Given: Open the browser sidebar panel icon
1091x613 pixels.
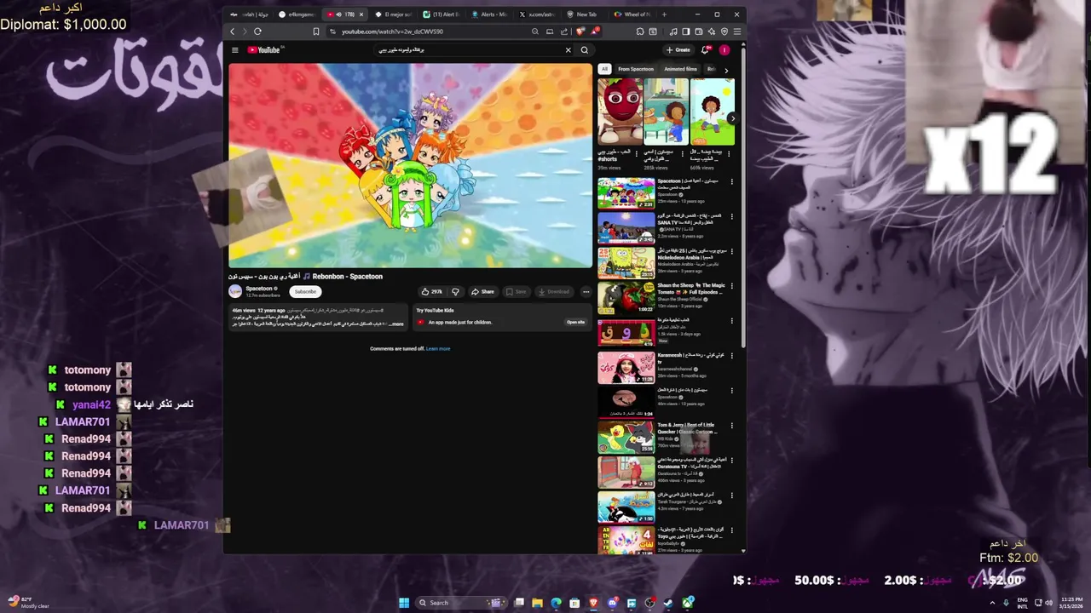Looking at the screenshot, I should pos(685,32).
